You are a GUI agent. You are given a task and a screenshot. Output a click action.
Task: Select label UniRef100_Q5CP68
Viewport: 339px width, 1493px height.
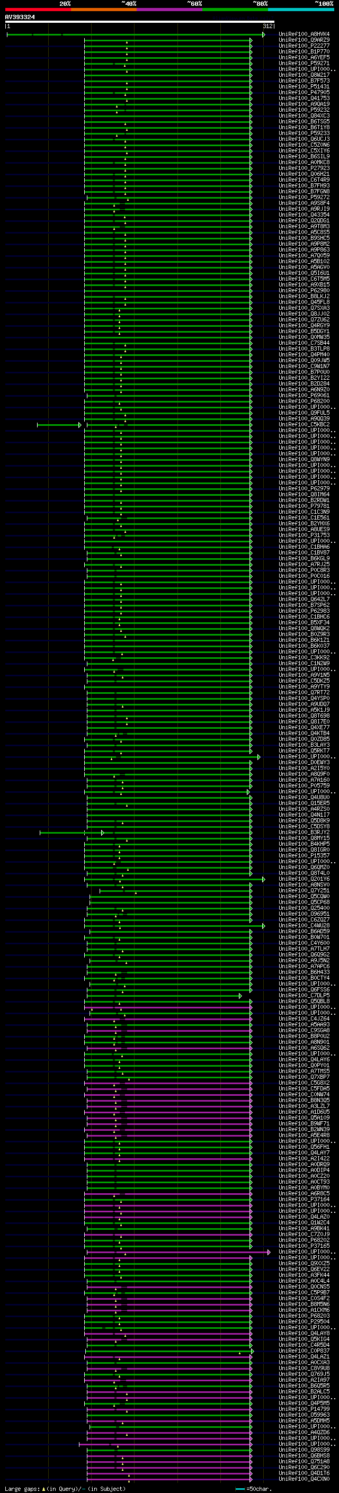tap(304, 902)
